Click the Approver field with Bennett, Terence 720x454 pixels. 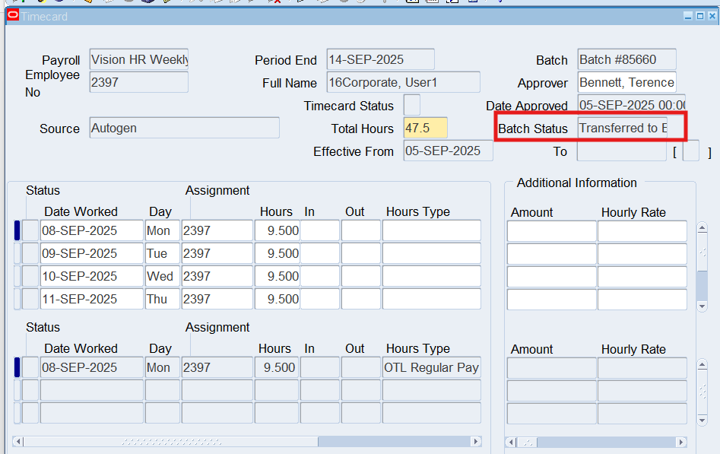click(626, 82)
